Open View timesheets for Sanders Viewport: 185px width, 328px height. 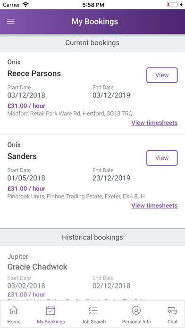point(154,205)
